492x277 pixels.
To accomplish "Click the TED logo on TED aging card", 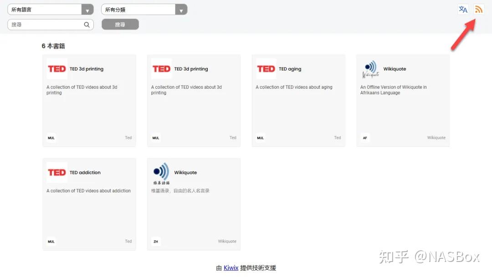I will tap(266, 69).
